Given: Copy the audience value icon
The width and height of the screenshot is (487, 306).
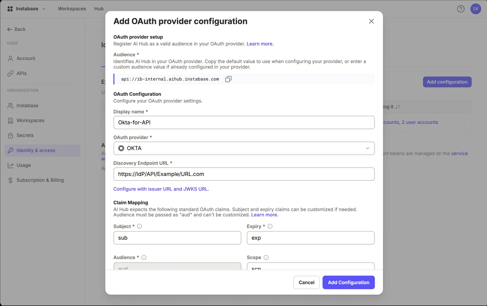Looking at the screenshot, I should point(228,79).
